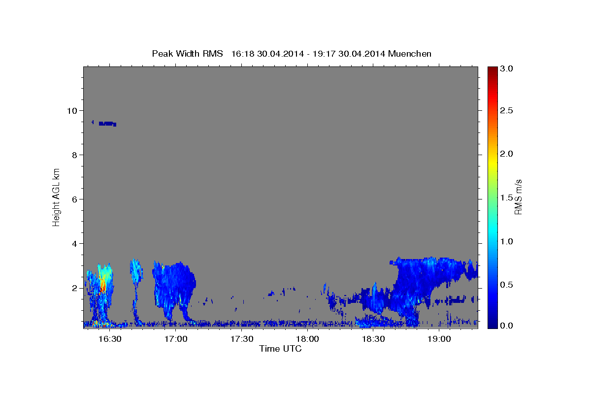The width and height of the screenshot is (591, 394).
Task: Click the height tick label 6
Action: click(x=75, y=199)
